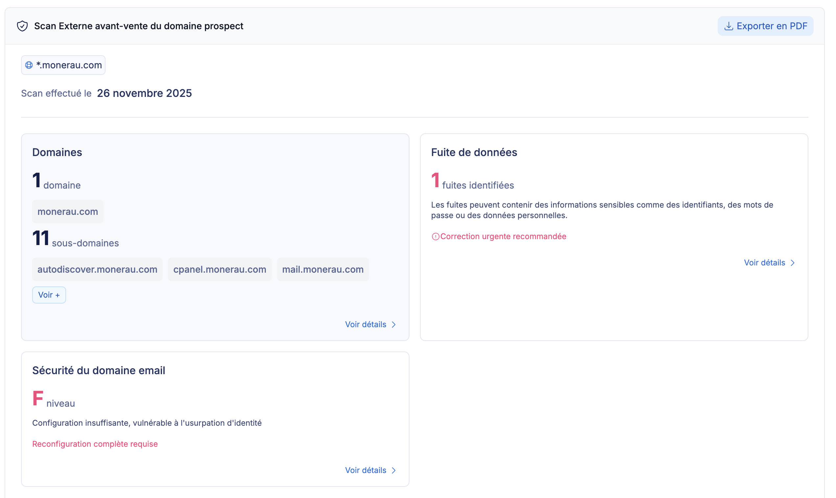Screen dimensions: 836x498
Task: Click chevron arrow in Fuite de données card
Action: coord(792,263)
